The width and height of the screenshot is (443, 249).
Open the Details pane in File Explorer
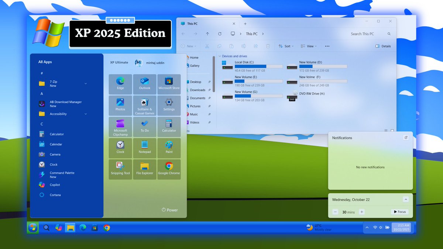click(382, 46)
